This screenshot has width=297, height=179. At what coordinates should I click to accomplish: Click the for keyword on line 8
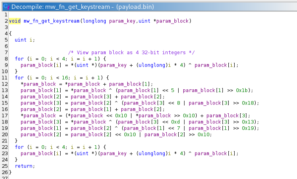[19, 59]
